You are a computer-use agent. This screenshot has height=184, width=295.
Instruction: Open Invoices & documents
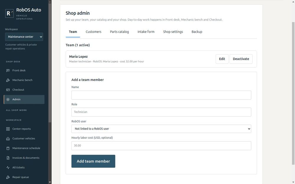pyautogui.click(x=24, y=158)
